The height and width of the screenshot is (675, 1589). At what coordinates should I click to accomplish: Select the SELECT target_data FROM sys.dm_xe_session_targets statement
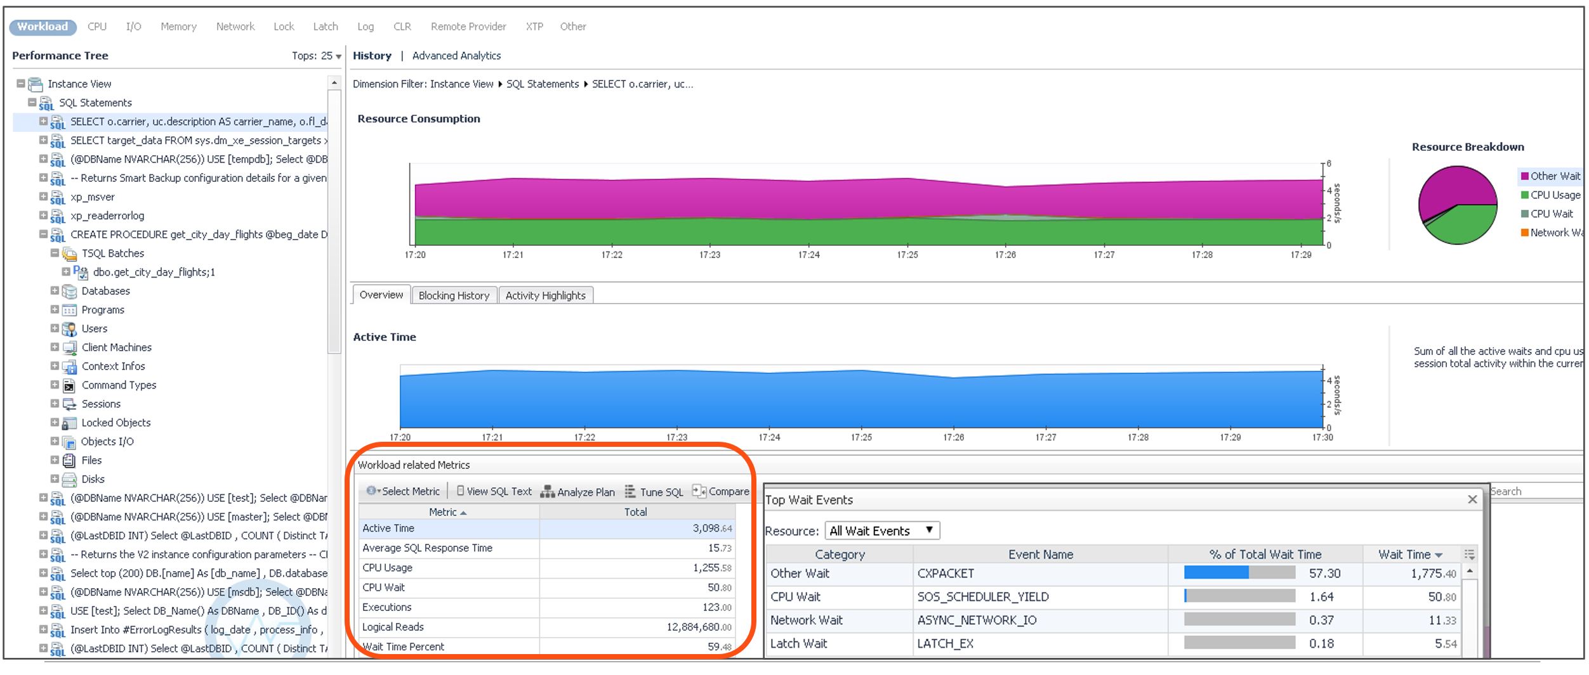click(199, 140)
